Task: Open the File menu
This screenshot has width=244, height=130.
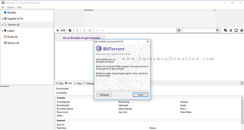Action: point(3,7)
